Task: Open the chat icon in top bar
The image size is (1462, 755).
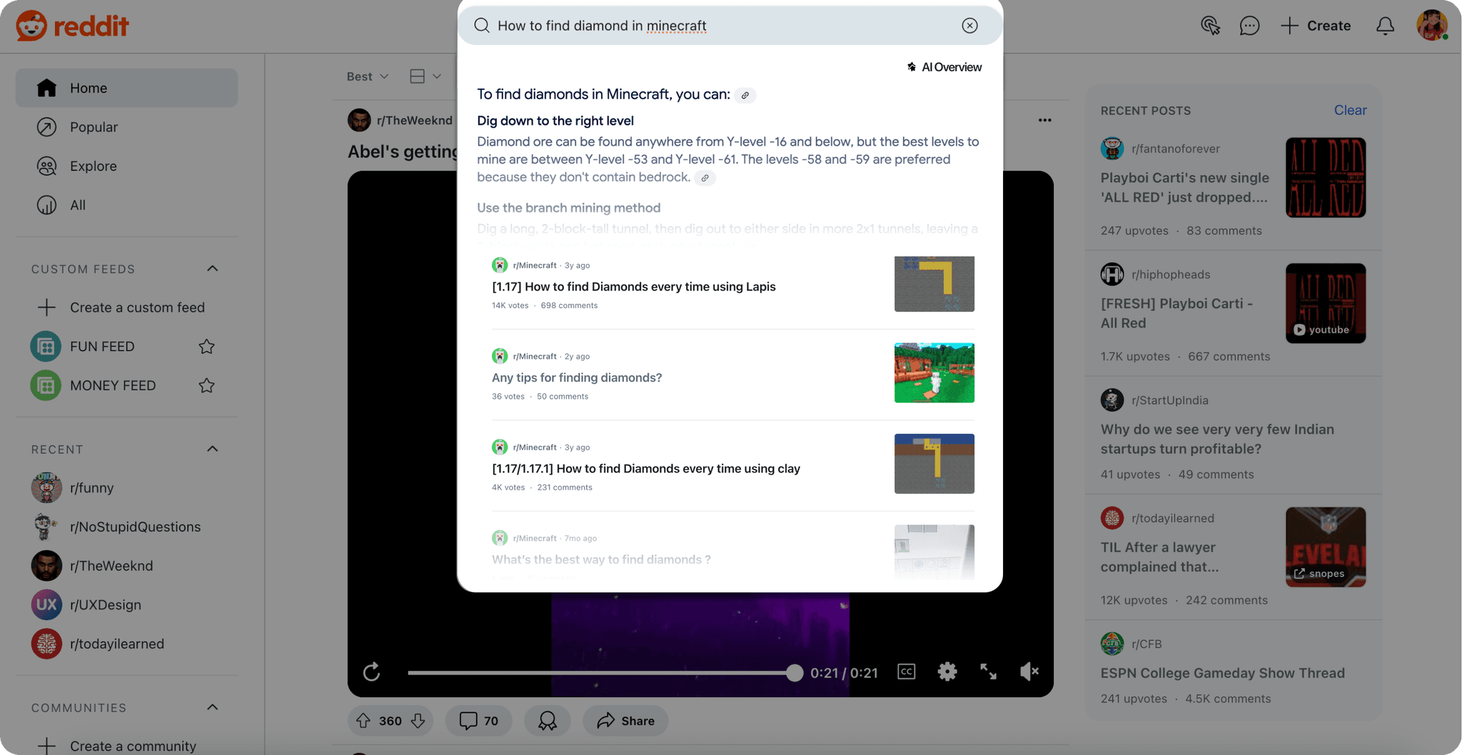Action: pos(1249,26)
